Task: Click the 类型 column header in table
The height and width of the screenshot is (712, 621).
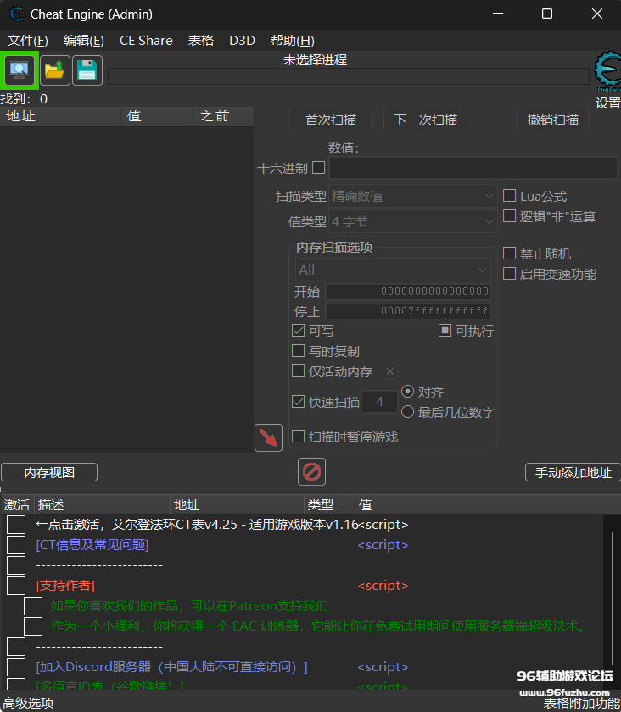Action: click(x=329, y=504)
